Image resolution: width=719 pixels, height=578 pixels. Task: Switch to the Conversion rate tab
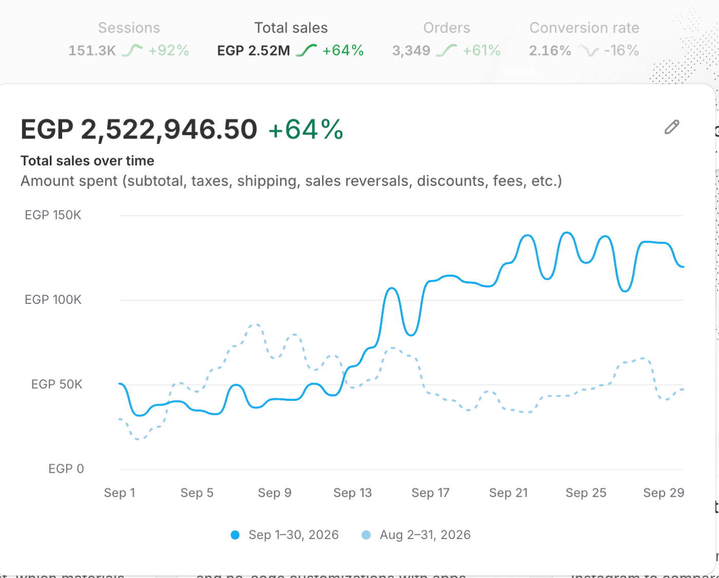(x=584, y=39)
